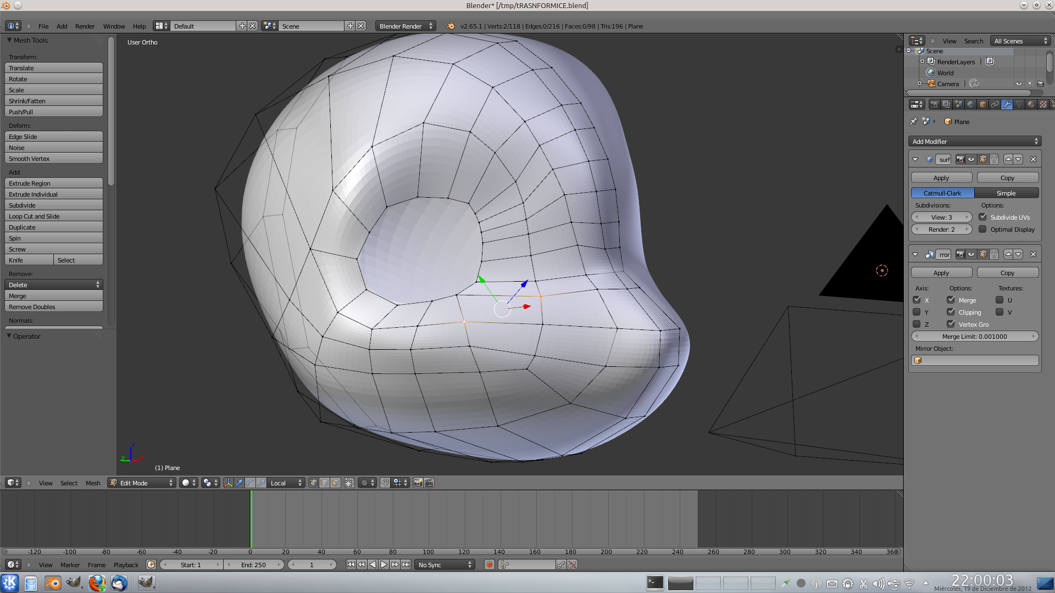Screen dimensions: 1055x593
Task: Open the Add Modifier dropdown
Action: pyautogui.click(x=975, y=142)
